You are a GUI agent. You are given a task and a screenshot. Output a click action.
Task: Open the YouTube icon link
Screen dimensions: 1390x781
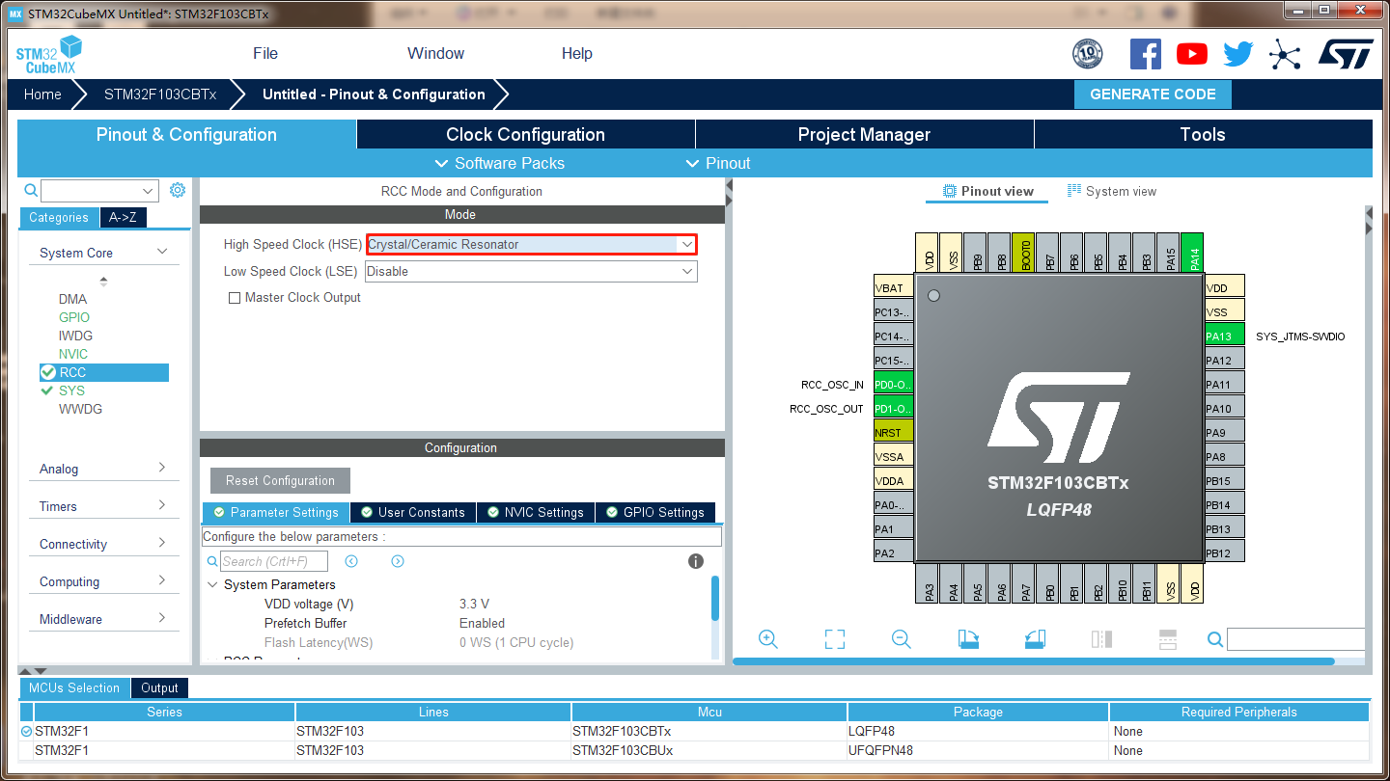click(1192, 54)
